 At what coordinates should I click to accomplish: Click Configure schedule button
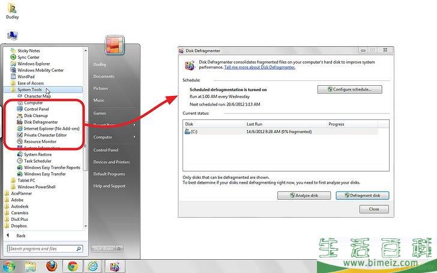(350, 89)
